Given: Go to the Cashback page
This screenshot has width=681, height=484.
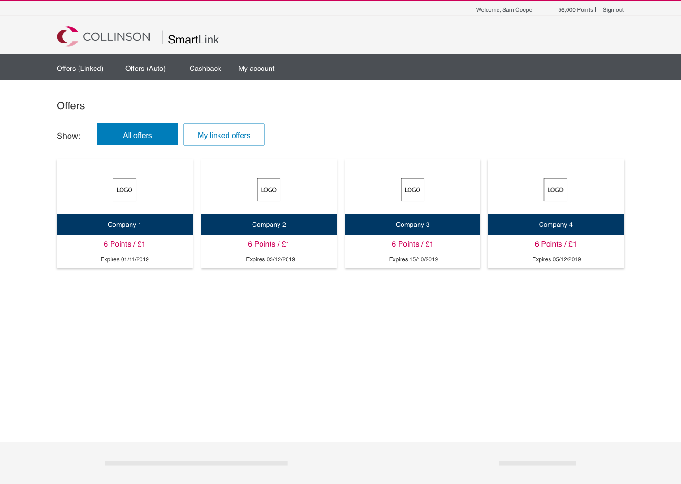Looking at the screenshot, I should pos(205,69).
